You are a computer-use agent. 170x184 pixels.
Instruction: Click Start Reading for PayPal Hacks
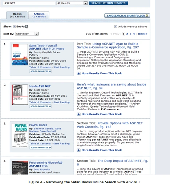[x=61, y=144]
